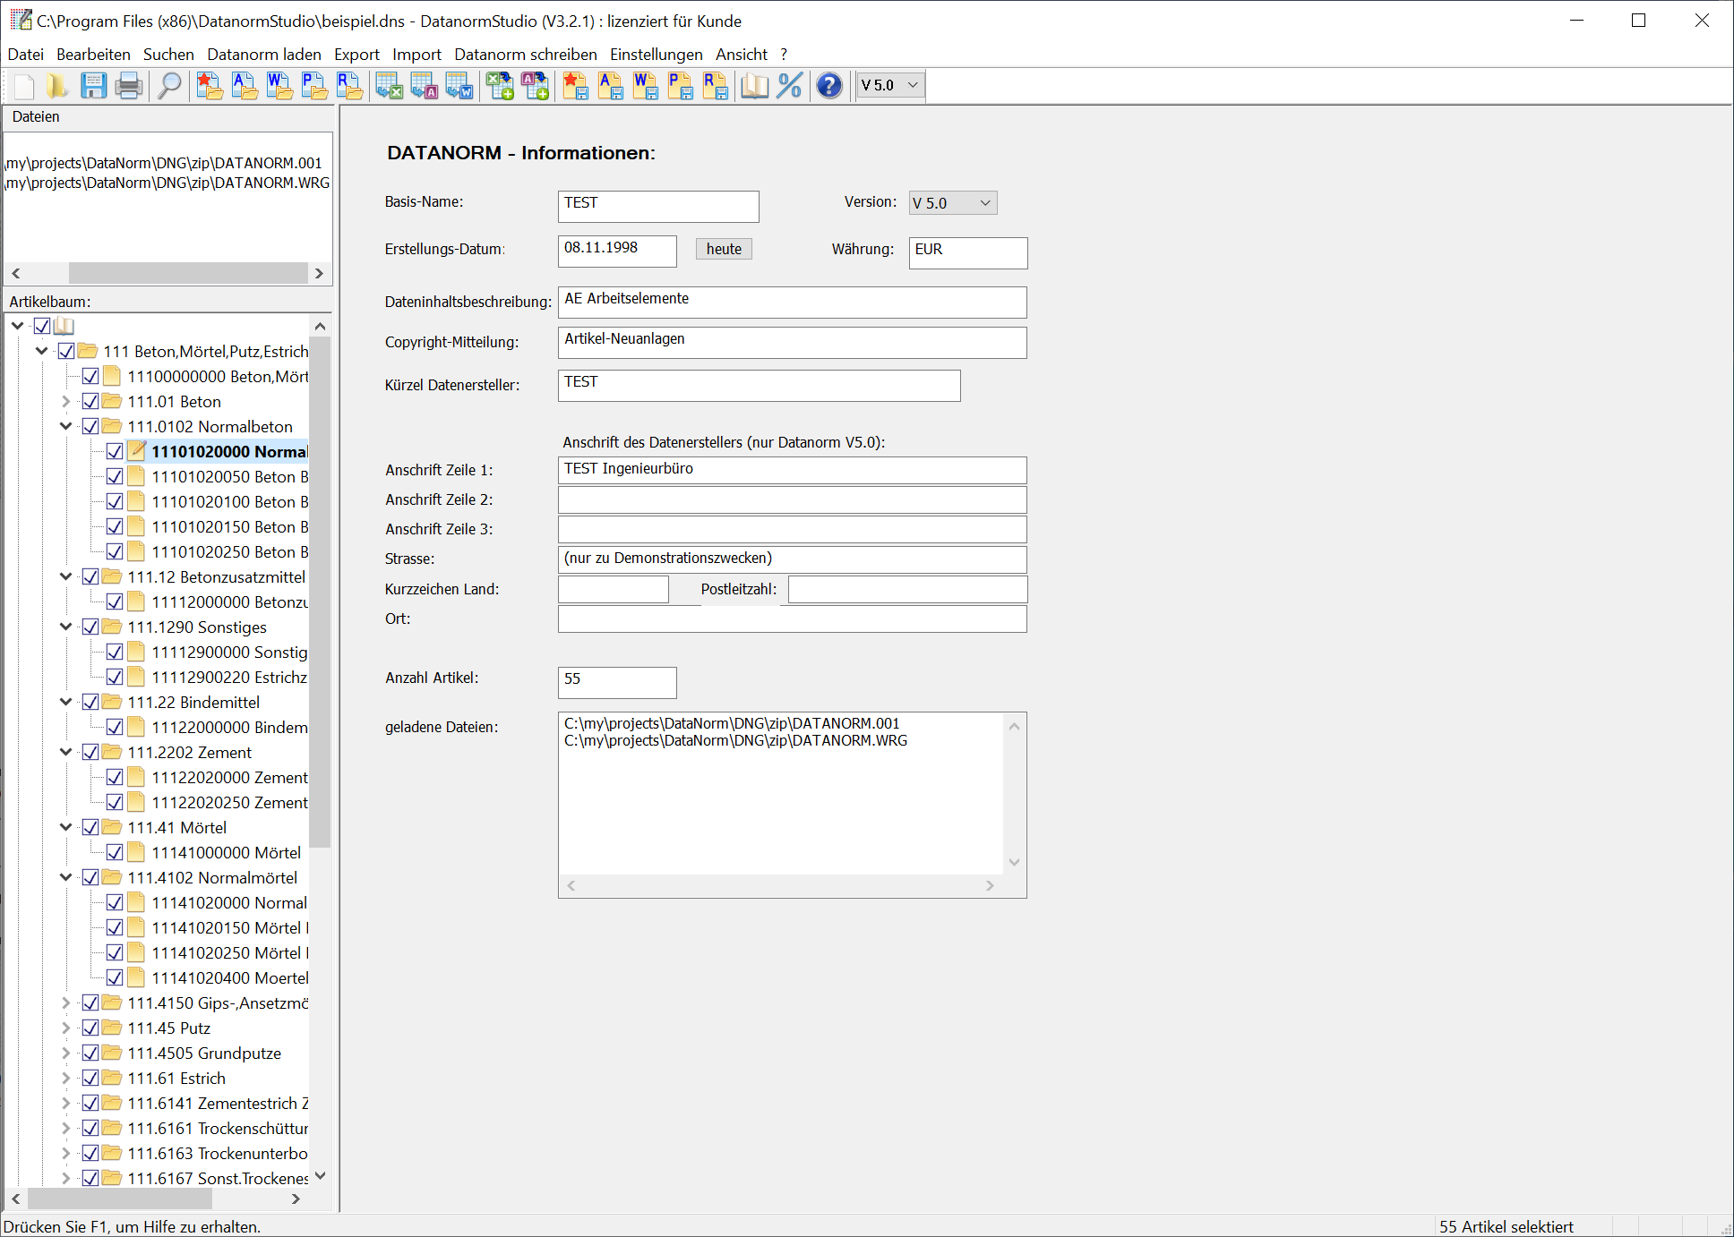The image size is (1734, 1237).
Task: Click the Dateninhaltsbeschreibung text field
Action: [x=792, y=302]
